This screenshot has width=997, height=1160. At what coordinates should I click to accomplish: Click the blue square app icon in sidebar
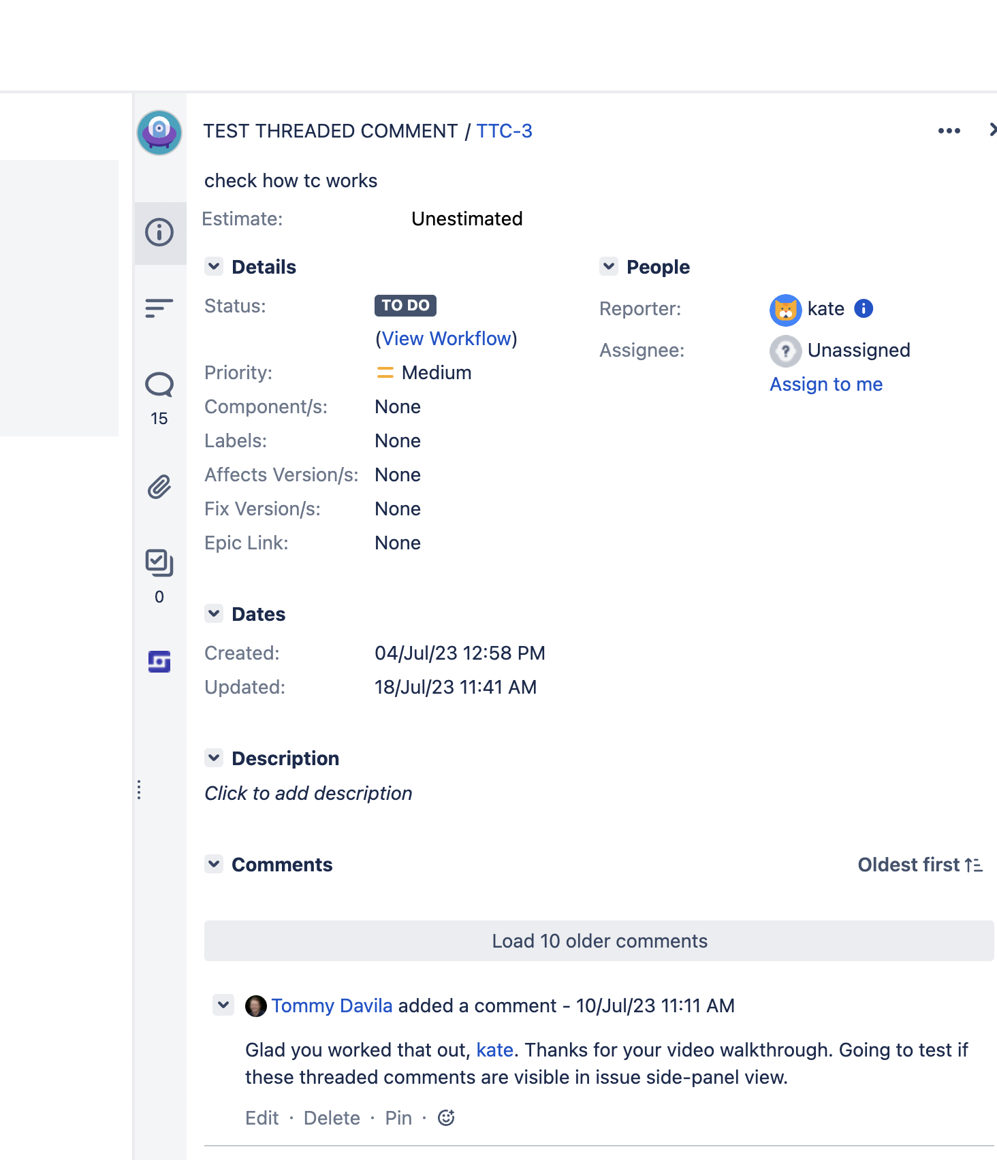coord(159,662)
